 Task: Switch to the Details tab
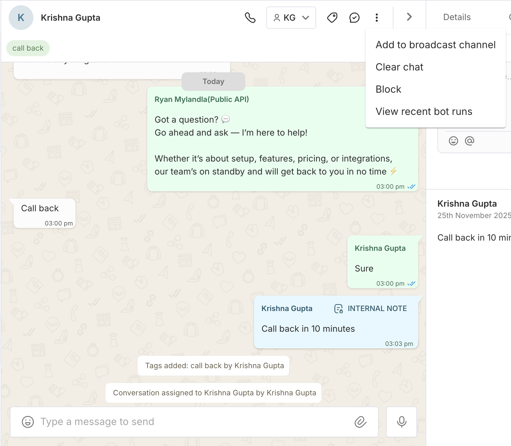457,17
